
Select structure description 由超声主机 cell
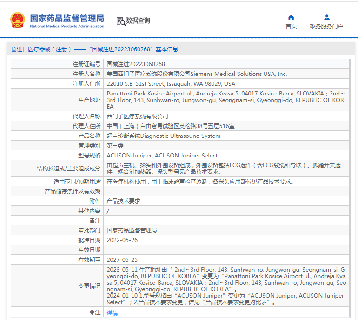point(226,168)
